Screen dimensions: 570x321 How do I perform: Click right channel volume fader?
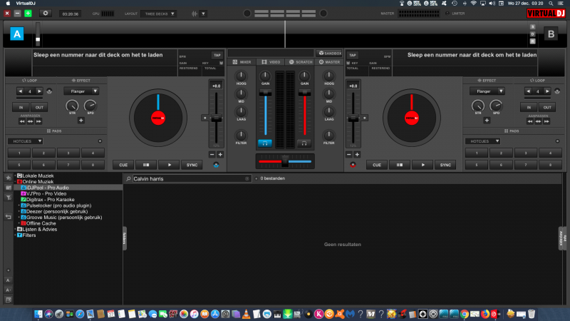[x=304, y=93]
